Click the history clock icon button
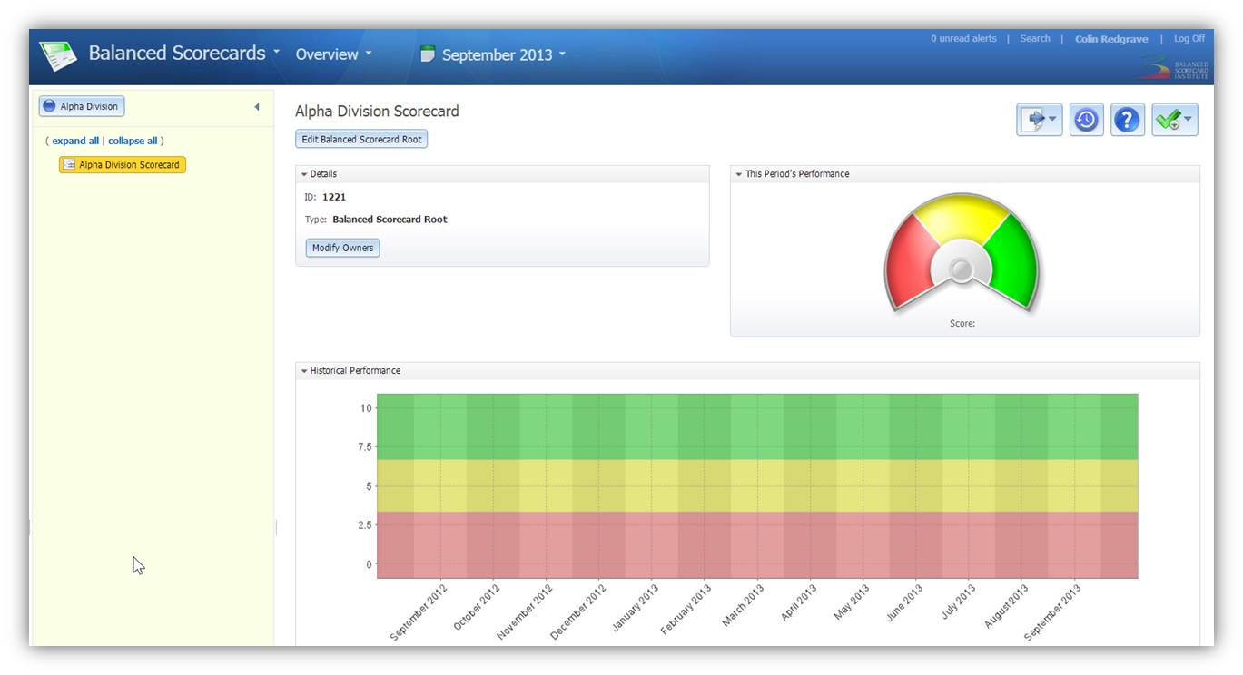This screenshot has width=1243, height=675. (x=1086, y=120)
